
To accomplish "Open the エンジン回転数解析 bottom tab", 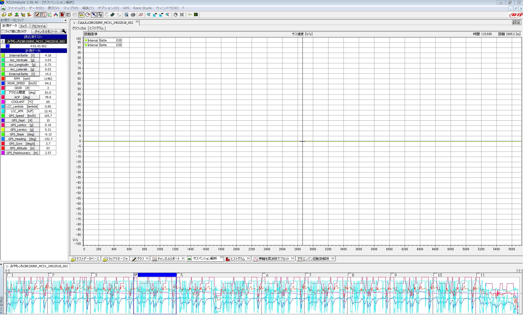I will [x=316, y=258].
